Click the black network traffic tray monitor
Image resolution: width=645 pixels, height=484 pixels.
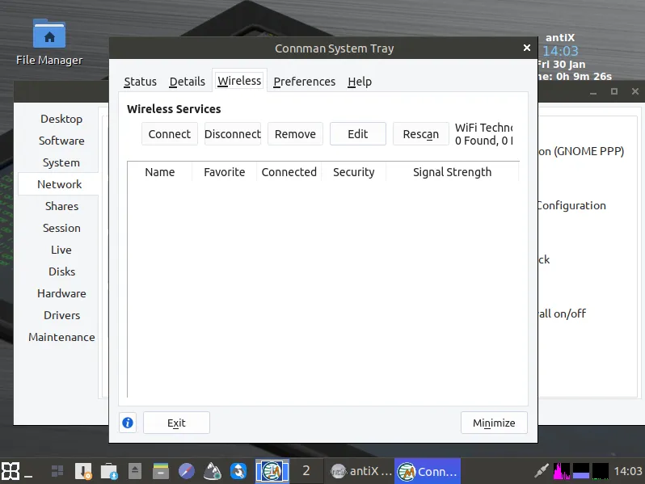point(601,471)
